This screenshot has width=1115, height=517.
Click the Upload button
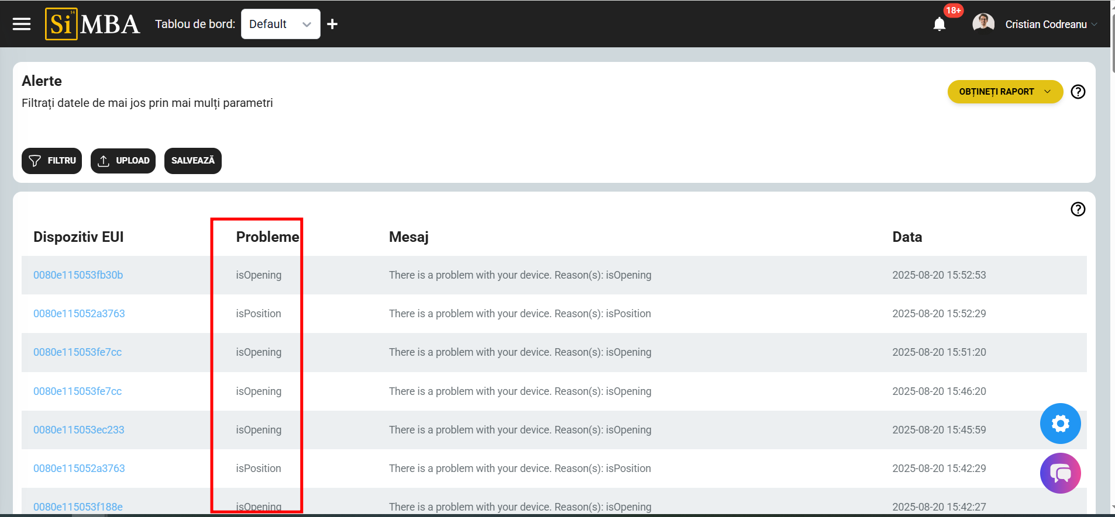[123, 161]
